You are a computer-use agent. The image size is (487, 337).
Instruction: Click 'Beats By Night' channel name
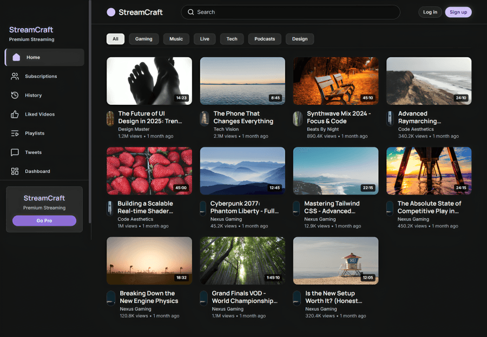tap(323, 129)
